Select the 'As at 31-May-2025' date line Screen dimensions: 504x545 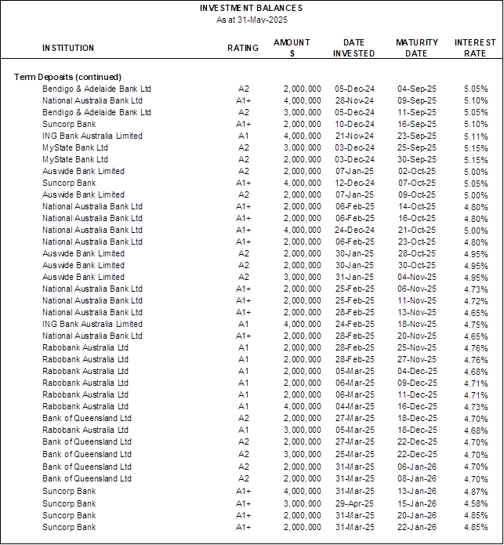pos(251,20)
